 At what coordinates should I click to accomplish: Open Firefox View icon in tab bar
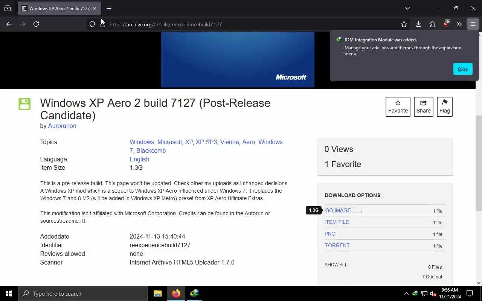click(x=8, y=8)
